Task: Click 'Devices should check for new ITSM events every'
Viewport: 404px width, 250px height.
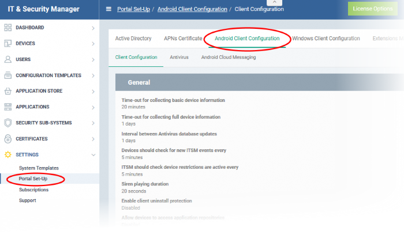Action: pyautogui.click(x=174, y=150)
